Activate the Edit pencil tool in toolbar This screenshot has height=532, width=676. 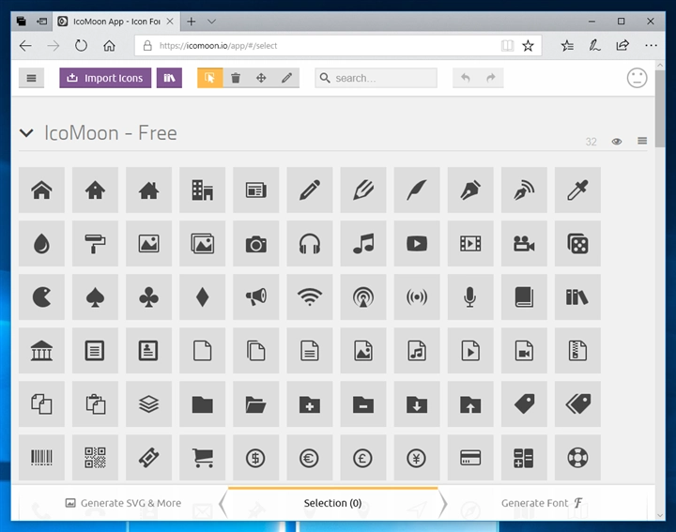pyautogui.click(x=286, y=78)
